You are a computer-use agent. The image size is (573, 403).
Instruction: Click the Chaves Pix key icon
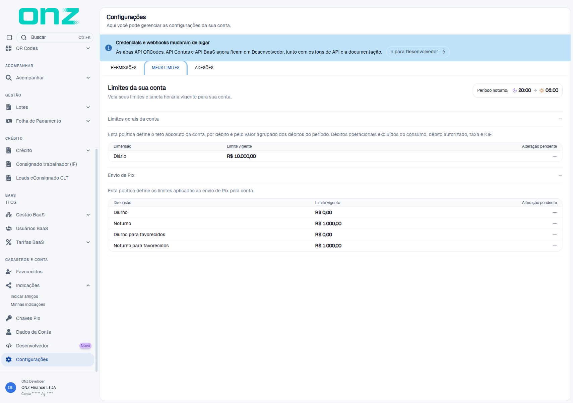(9, 318)
